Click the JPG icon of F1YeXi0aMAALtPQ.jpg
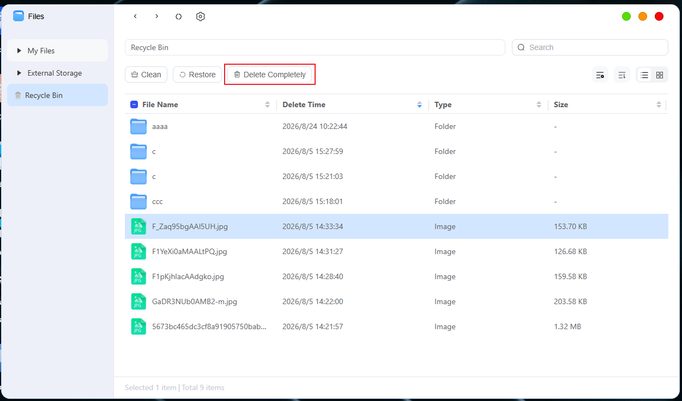682x401 pixels. [138, 251]
